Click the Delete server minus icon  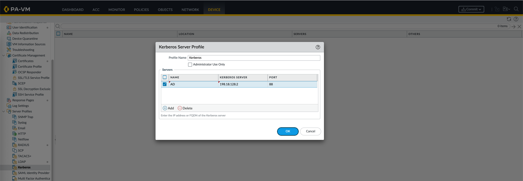(180, 108)
